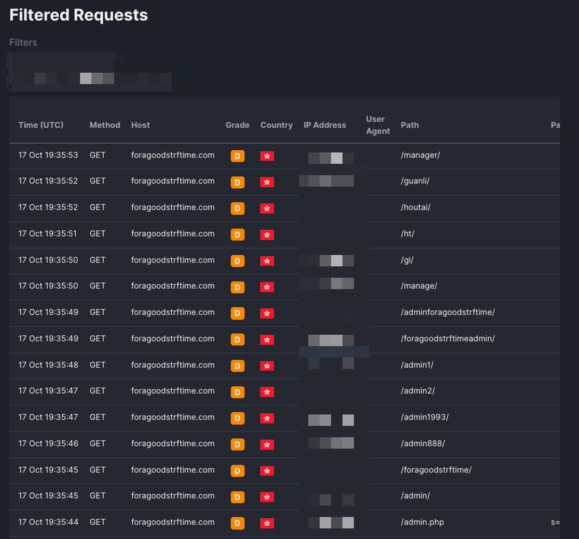Sort by the Country column header
This screenshot has width=579, height=539.
(x=276, y=125)
